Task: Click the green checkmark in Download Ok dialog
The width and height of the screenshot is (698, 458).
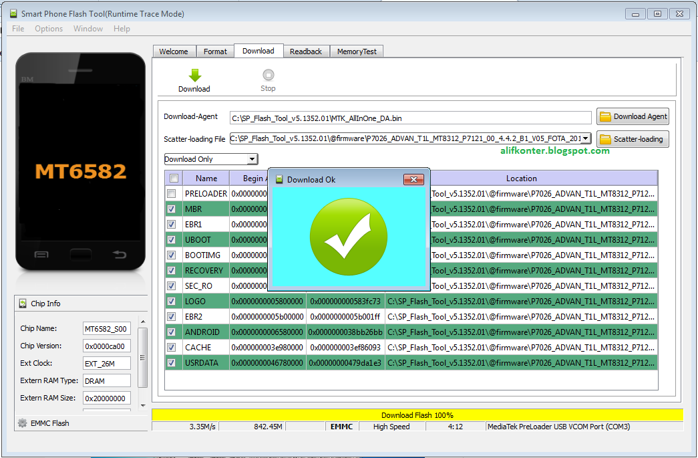Action: (x=348, y=236)
